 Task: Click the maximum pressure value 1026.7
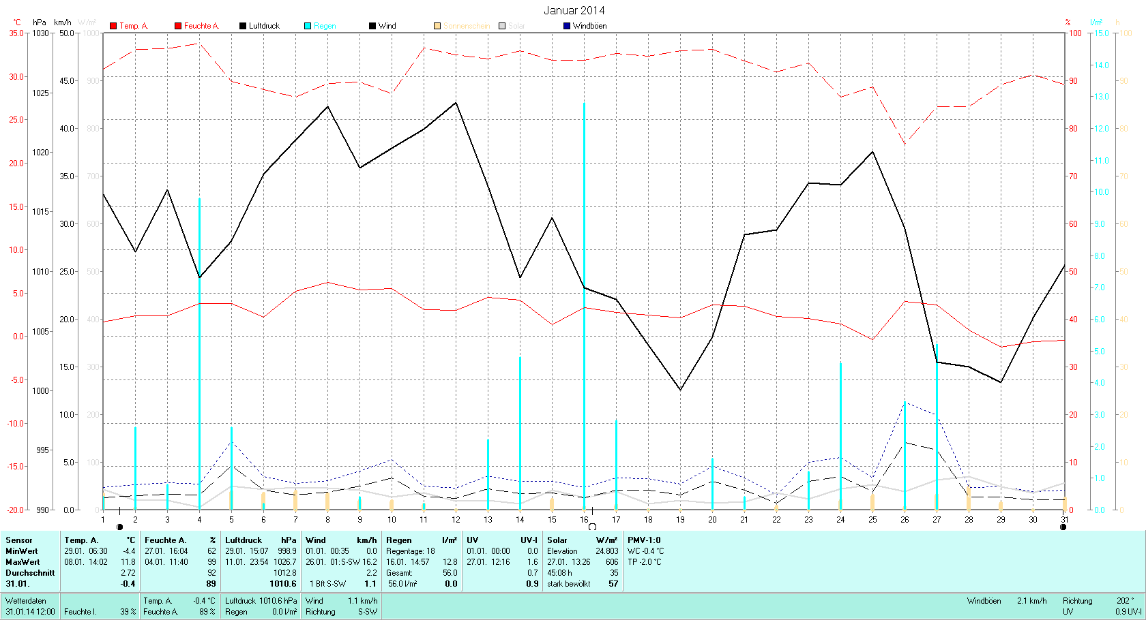coord(284,562)
